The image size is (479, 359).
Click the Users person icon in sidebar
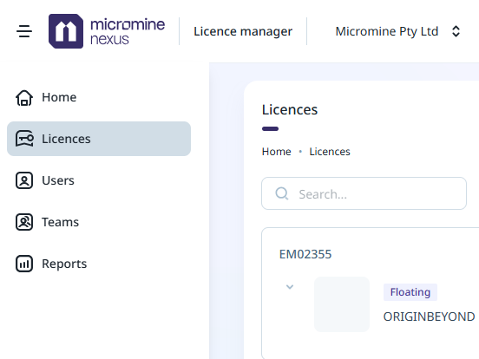[x=24, y=180]
